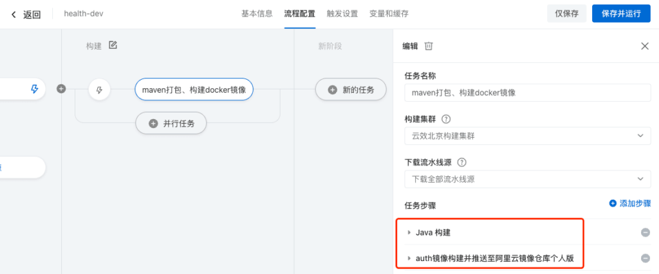Remove the auth镜像构建 step
The image size is (659, 274).
click(645, 258)
